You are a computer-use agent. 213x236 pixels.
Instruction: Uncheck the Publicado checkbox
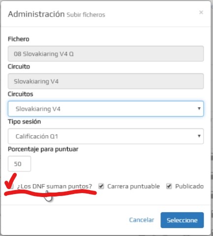(x=169, y=186)
